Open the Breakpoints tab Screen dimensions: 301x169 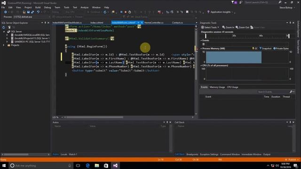click(192, 154)
